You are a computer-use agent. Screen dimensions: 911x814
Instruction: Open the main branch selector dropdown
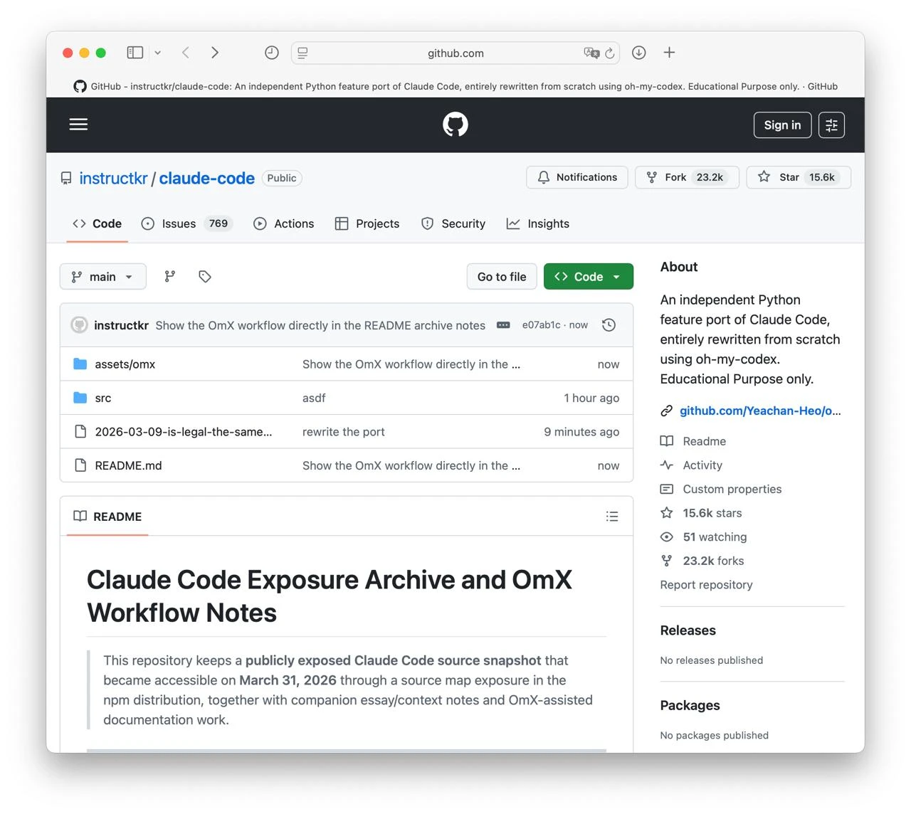pos(103,277)
